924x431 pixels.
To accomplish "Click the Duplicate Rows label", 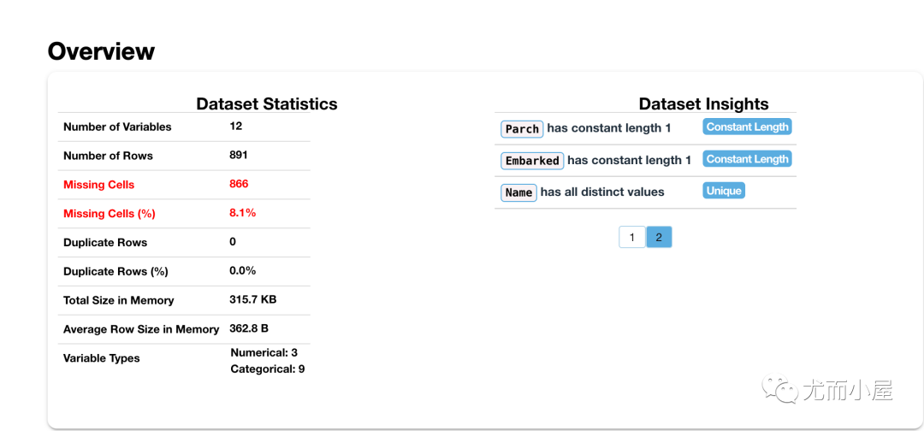I will 105,243.
